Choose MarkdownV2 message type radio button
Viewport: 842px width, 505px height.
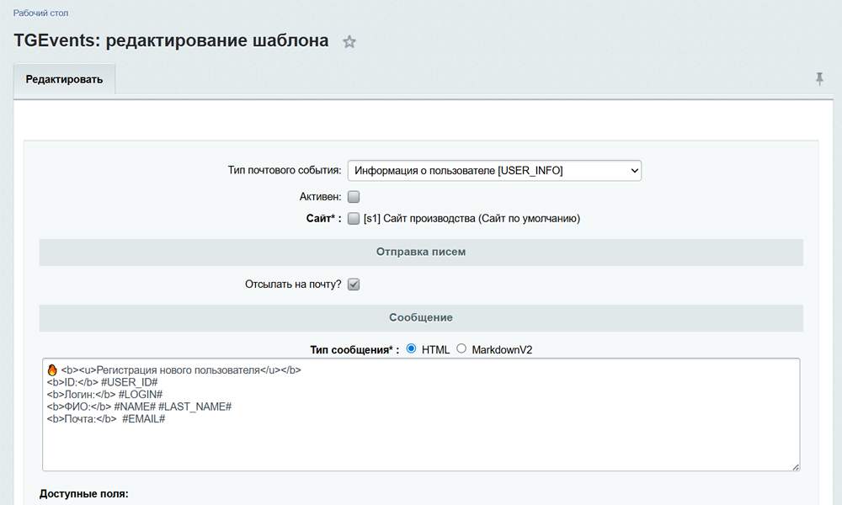[x=461, y=349]
